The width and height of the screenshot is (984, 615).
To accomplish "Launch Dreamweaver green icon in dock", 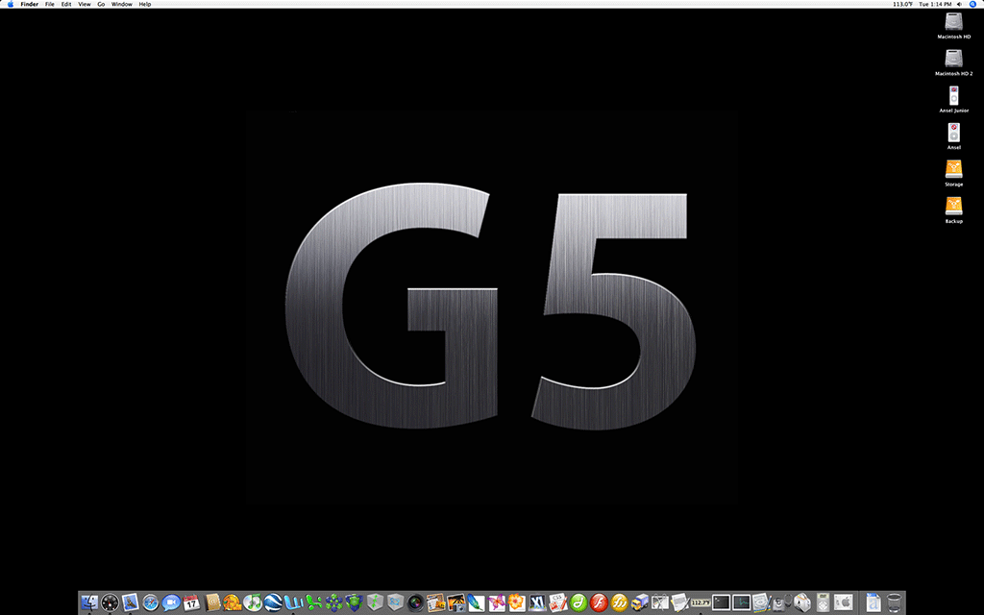I will (x=578, y=603).
